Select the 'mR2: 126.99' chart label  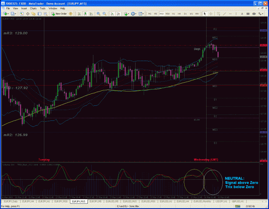coord(15,135)
